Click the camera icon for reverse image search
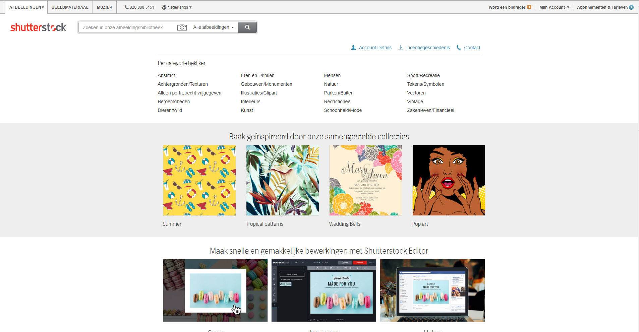639x332 pixels. [x=182, y=27]
